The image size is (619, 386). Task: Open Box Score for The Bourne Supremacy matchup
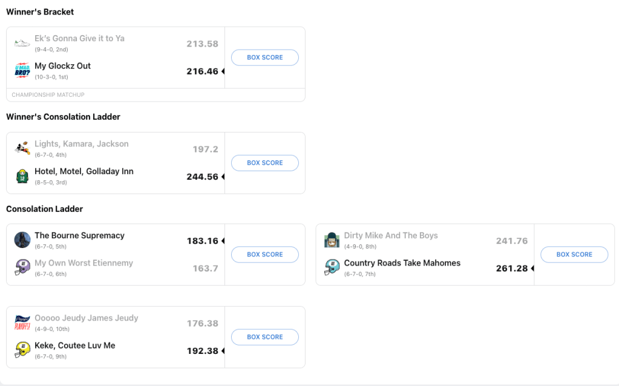point(264,255)
